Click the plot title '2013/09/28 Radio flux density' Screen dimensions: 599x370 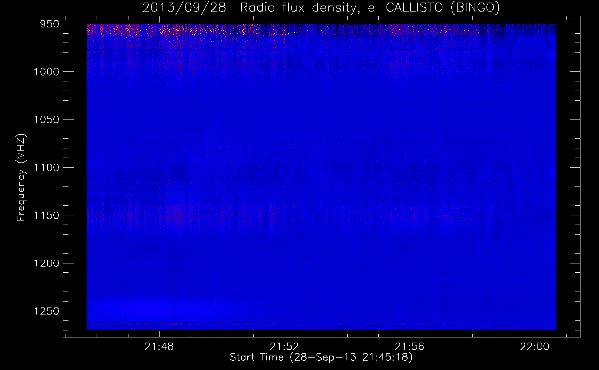click(x=321, y=8)
